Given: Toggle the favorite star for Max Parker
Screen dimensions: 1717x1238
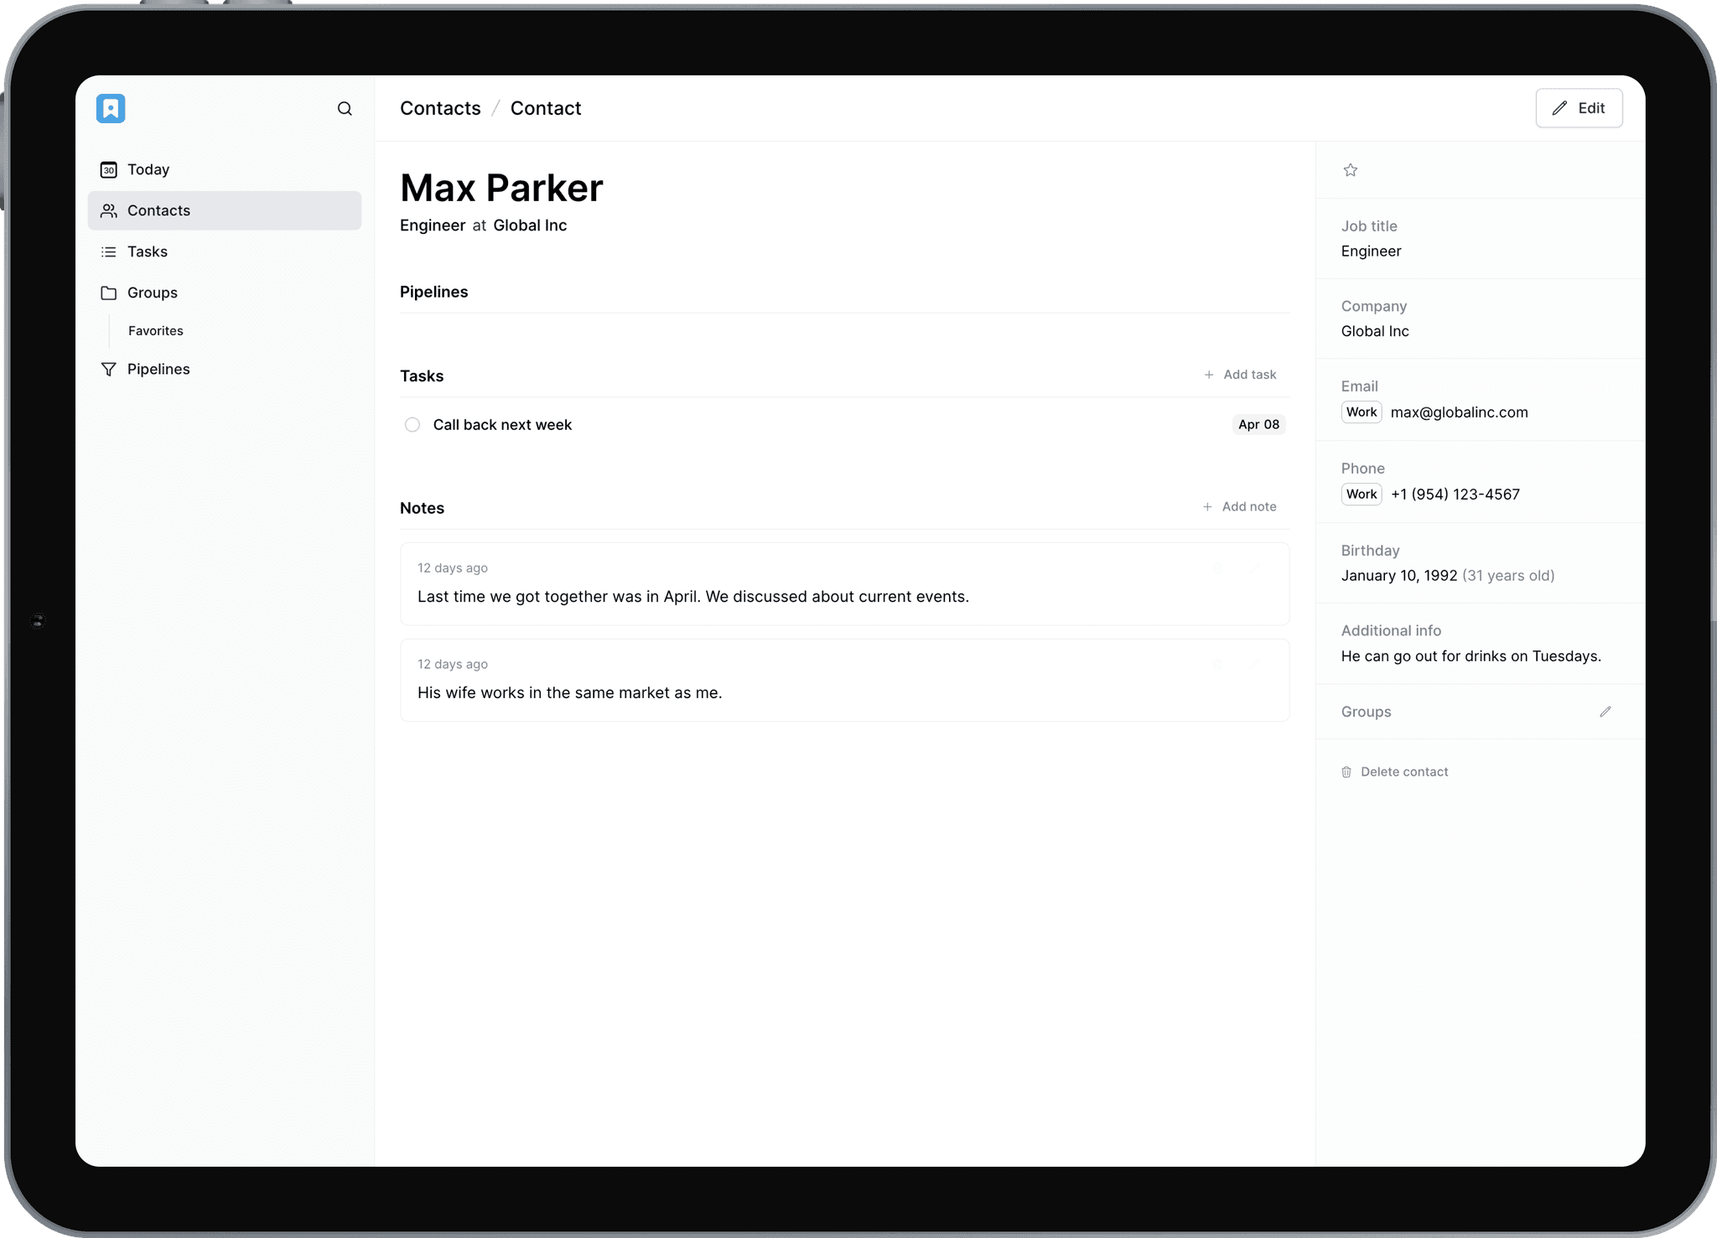Looking at the screenshot, I should pos(1351,169).
